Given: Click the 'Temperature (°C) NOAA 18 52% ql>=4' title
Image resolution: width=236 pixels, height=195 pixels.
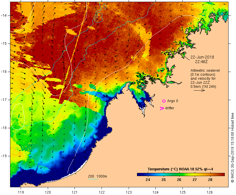Looking at the screenshot, I should [180, 169].
